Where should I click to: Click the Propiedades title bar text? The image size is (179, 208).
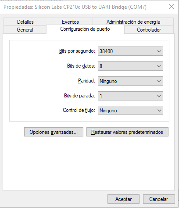pos(75,7)
